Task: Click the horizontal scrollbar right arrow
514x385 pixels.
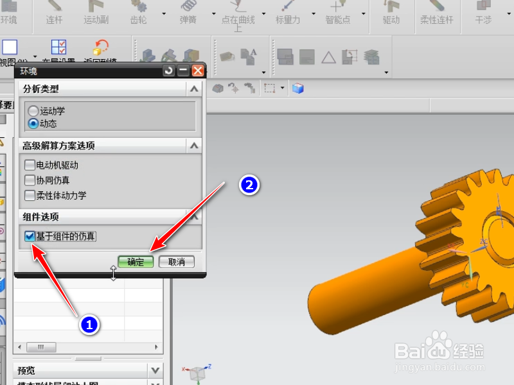Action: click(156, 347)
